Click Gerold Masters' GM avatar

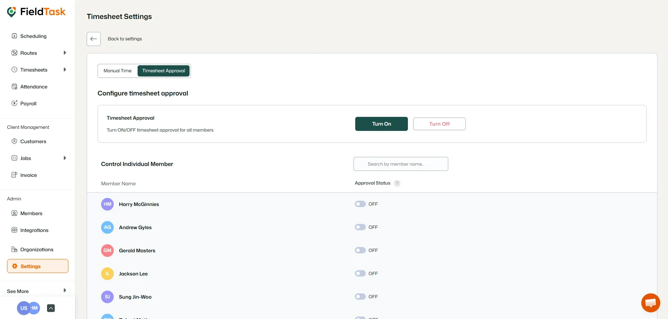coord(107,251)
